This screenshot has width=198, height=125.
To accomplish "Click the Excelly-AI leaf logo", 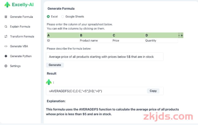I will [x=7, y=5].
